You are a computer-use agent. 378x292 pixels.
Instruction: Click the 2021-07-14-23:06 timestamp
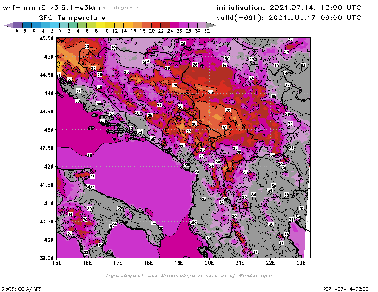345,289
